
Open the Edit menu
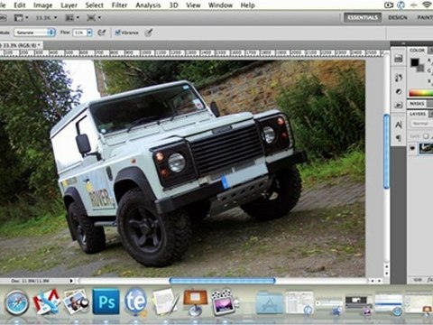[x=20, y=5]
